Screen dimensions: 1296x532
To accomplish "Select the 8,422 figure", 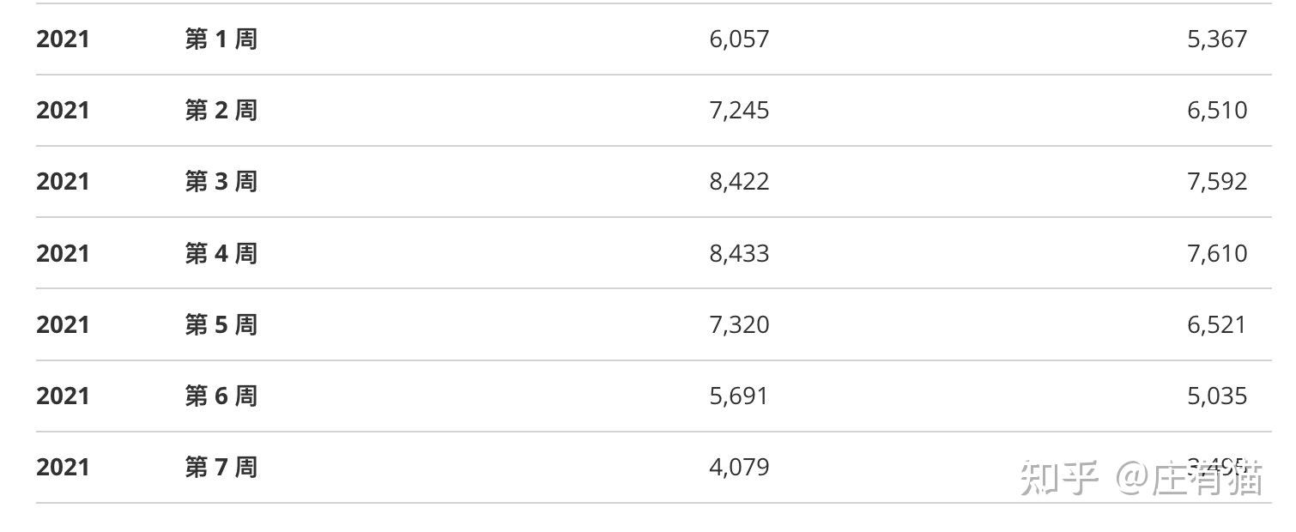I will click(739, 182).
